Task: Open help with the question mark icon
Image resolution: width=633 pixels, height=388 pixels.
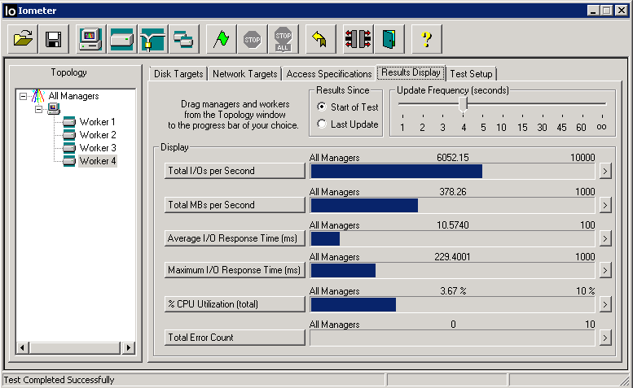Action: 427,39
